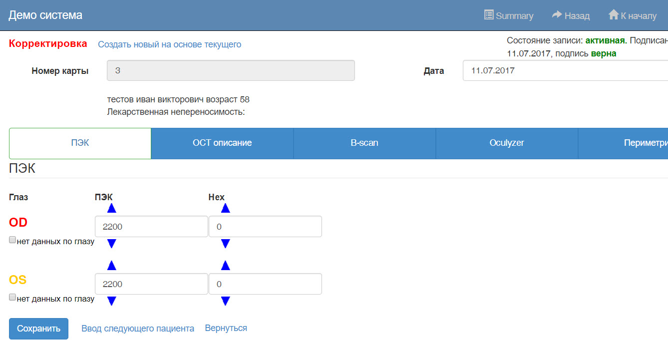Click the home icon К началу
This screenshot has height=344, width=668.
(x=614, y=15)
